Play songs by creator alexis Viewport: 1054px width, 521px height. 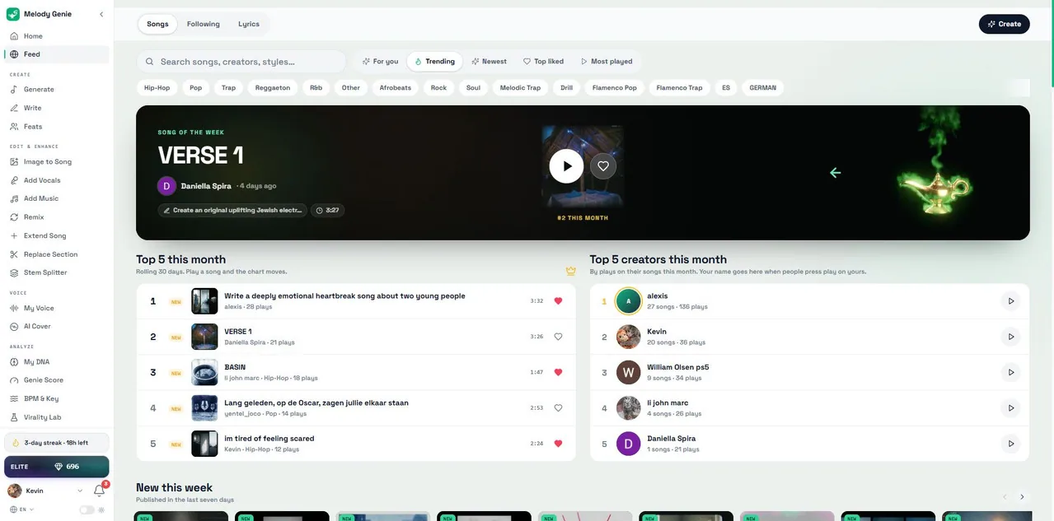pos(1010,301)
